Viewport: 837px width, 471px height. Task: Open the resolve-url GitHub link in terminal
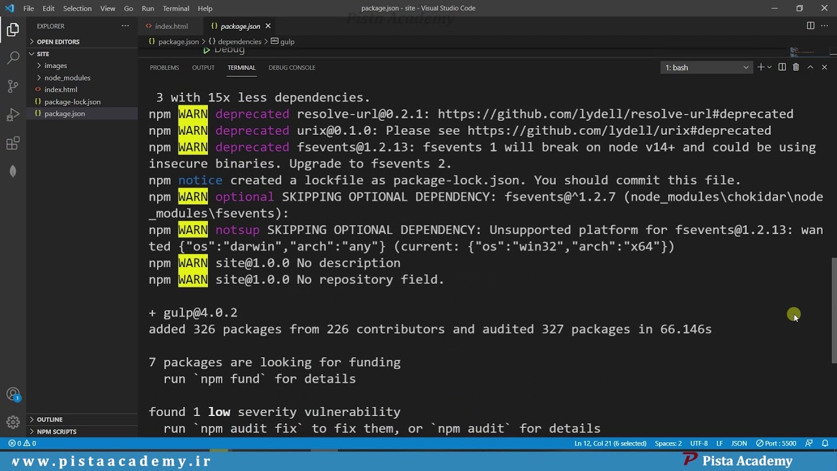click(x=615, y=114)
